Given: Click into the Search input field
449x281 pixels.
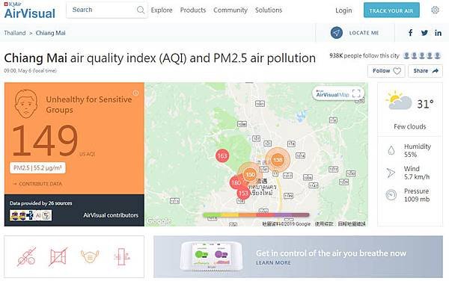Looking at the screenshot, I should (102, 10).
